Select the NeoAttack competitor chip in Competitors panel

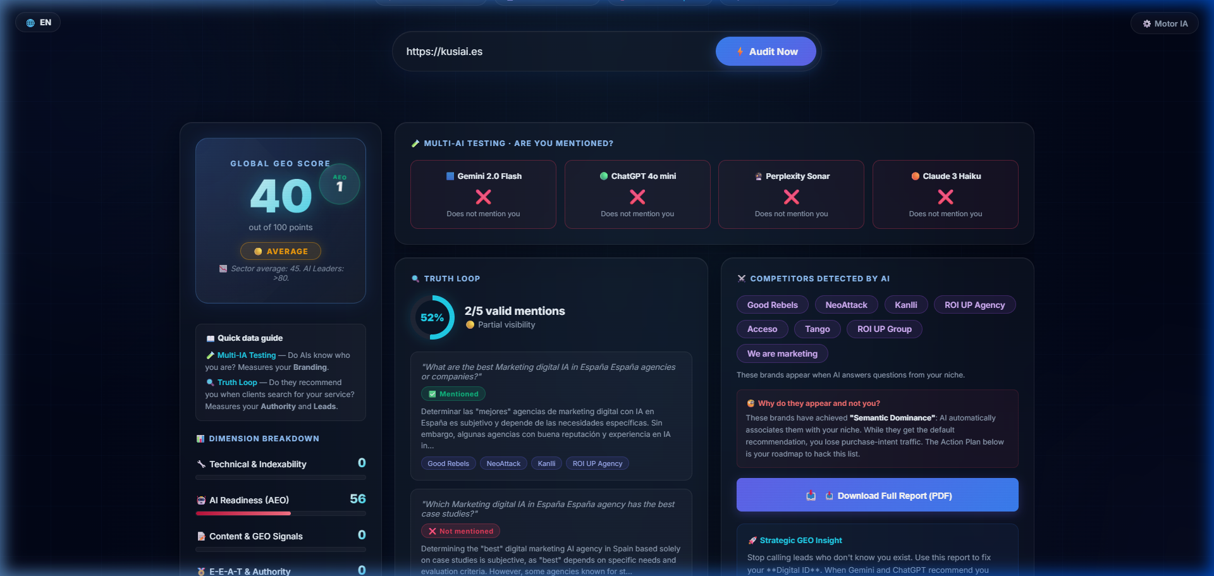point(846,305)
